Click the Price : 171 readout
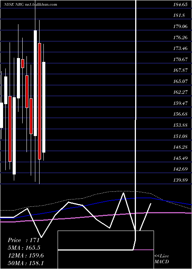Image resolution: width=192 pixels, height=269 pixels. (x=24, y=240)
